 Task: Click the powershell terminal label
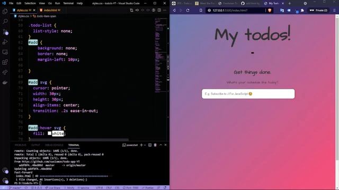point(130,145)
